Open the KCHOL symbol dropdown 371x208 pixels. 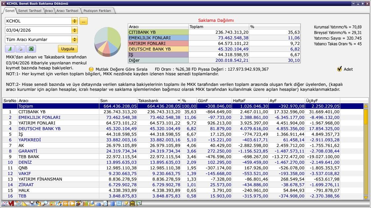74,21
